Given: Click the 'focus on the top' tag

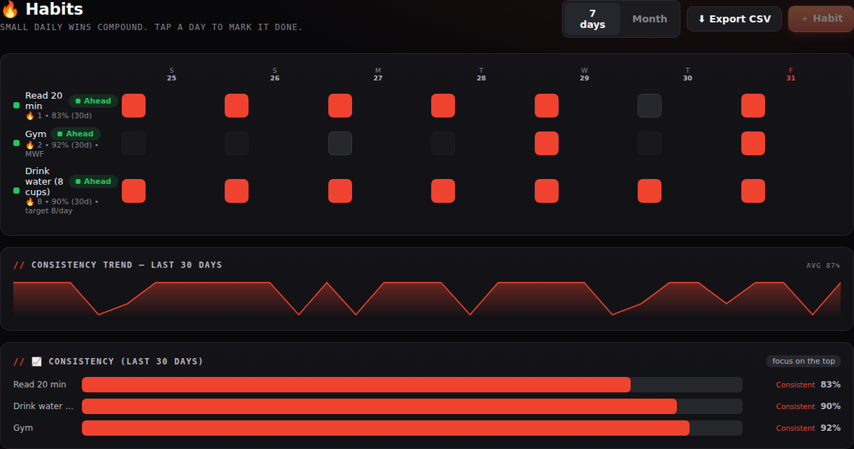Looking at the screenshot, I should 804,361.
